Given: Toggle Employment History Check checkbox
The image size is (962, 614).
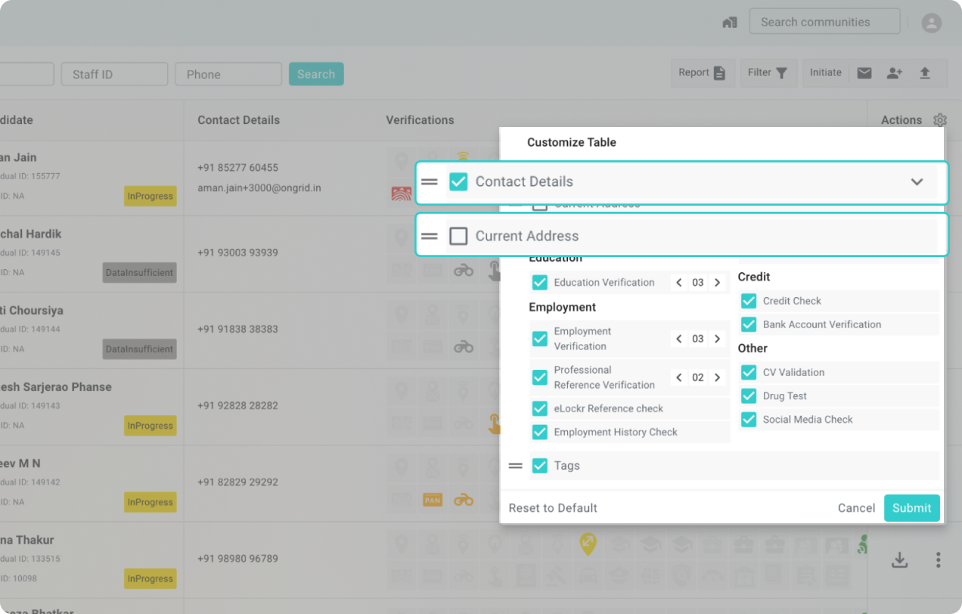Looking at the screenshot, I should (539, 432).
